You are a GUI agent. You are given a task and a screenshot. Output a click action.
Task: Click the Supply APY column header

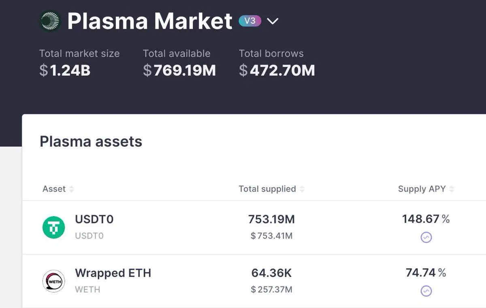422,189
